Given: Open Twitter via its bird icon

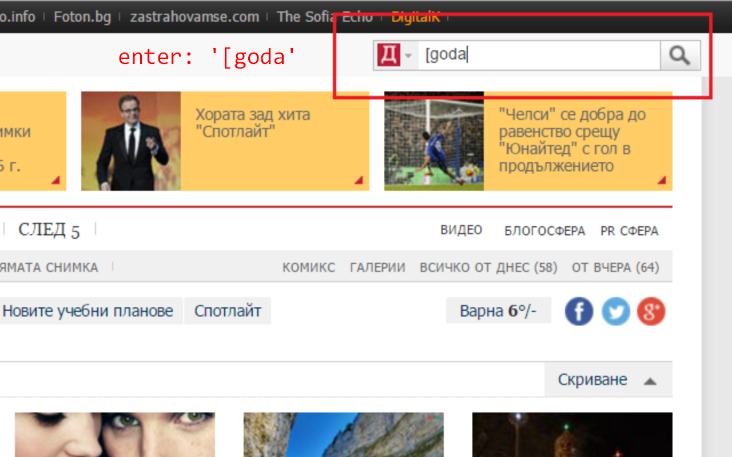Looking at the screenshot, I should click(615, 311).
